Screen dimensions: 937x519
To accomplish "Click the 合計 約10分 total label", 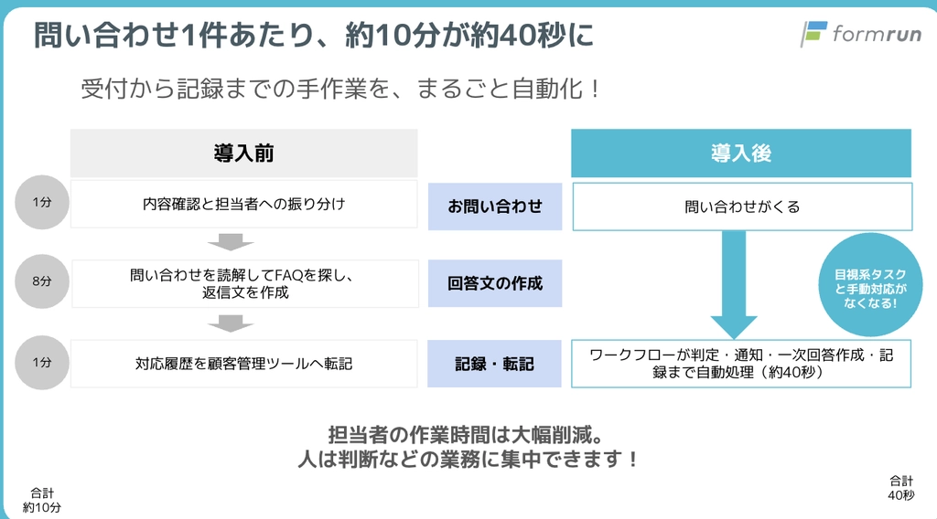I will tap(42, 500).
